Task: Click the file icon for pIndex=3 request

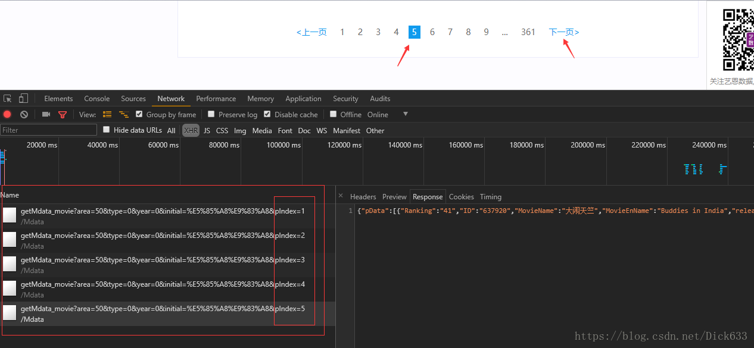Action: (10, 264)
